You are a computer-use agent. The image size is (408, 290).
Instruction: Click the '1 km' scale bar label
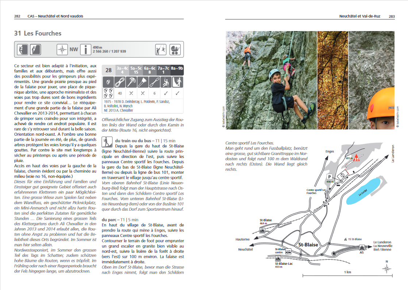[x=348, y=272]
